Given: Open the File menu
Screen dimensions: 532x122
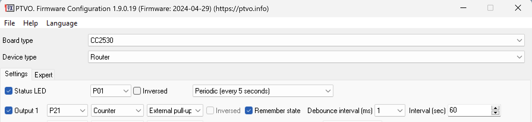Looking at the screenshot, I should coord(10,23).
